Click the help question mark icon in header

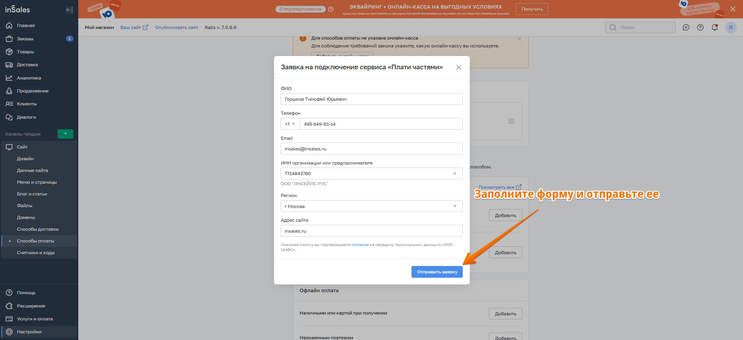coord(700,27)
